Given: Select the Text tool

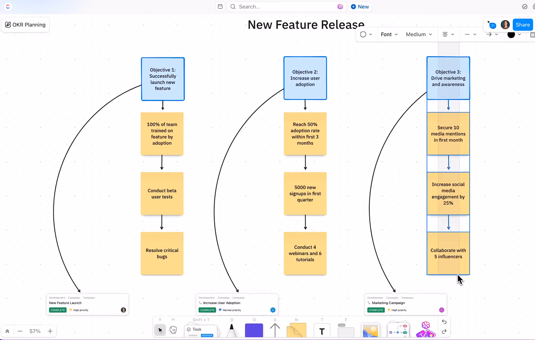Looking at the screenshot, I should [322, 331].
